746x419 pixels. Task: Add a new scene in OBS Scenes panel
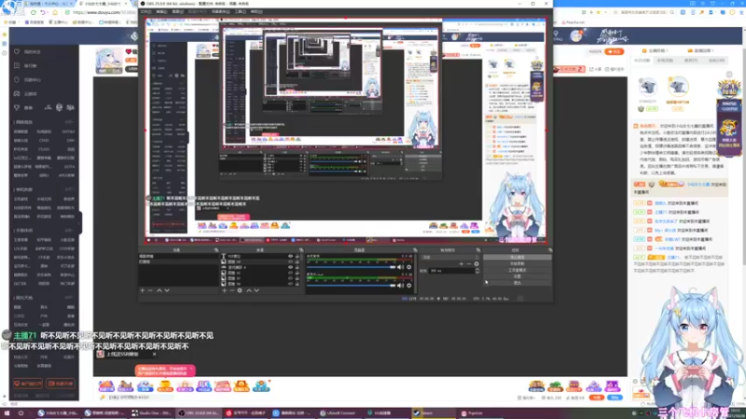point(143,291)
